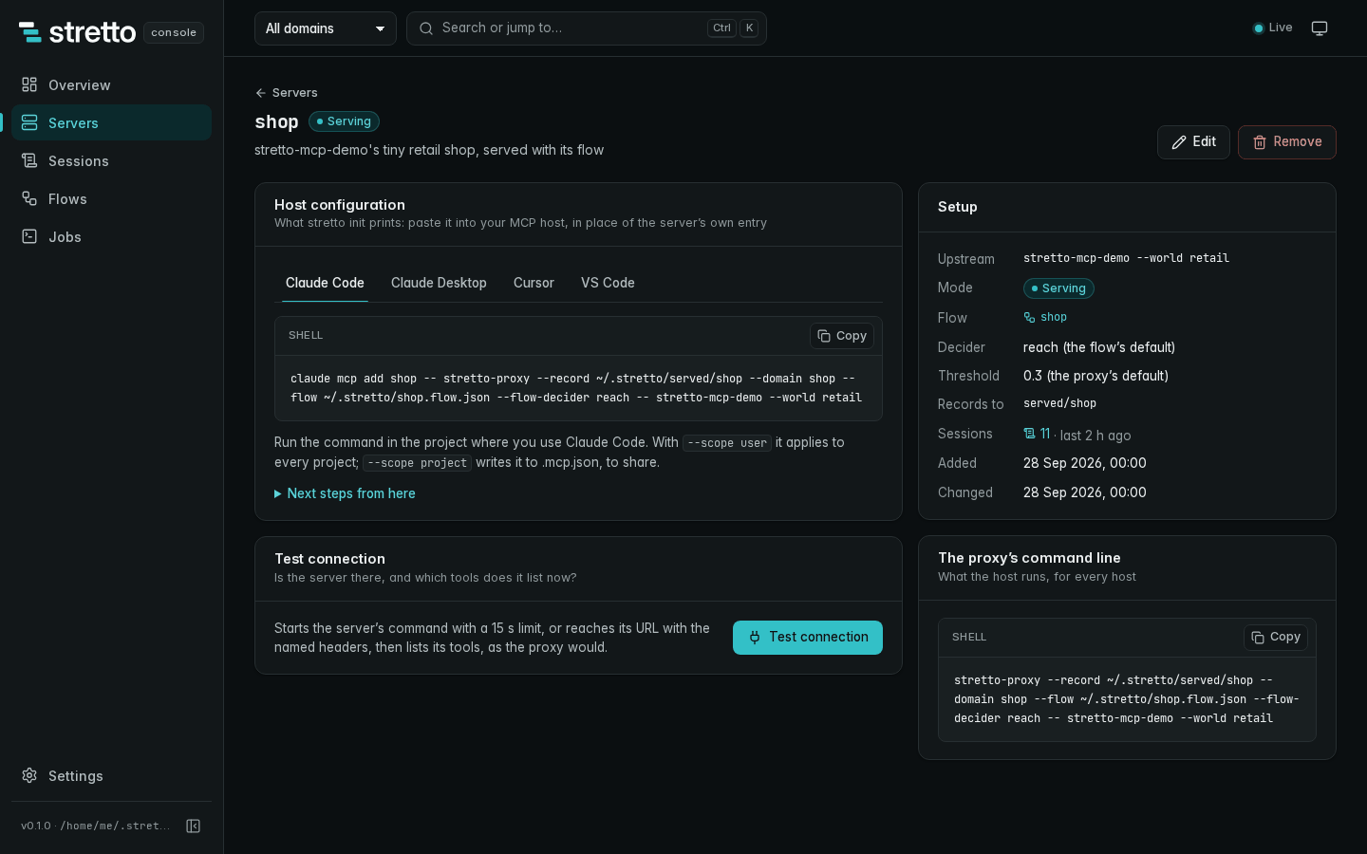Click the sessions icon next to 11

1029,434
